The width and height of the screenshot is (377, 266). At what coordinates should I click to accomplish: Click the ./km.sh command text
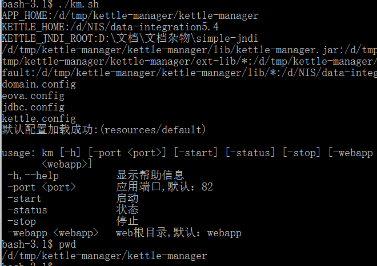pyautogui.click(x=78, y=4)
